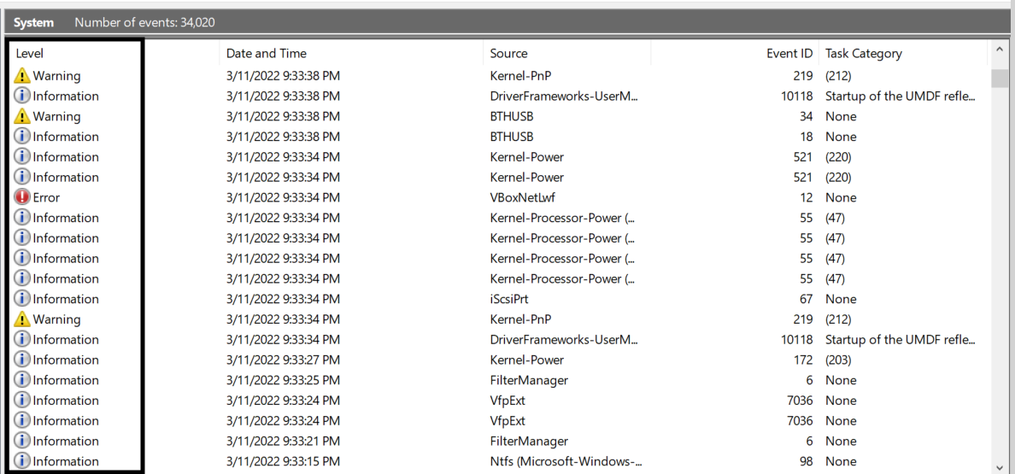Click the warning icon on the topmost Kernel-PnP row
This screenshot has width=1015, height=474.
(22, 76)
